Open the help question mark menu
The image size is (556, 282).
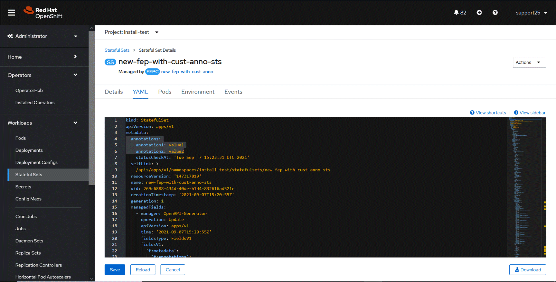point(495,13)
